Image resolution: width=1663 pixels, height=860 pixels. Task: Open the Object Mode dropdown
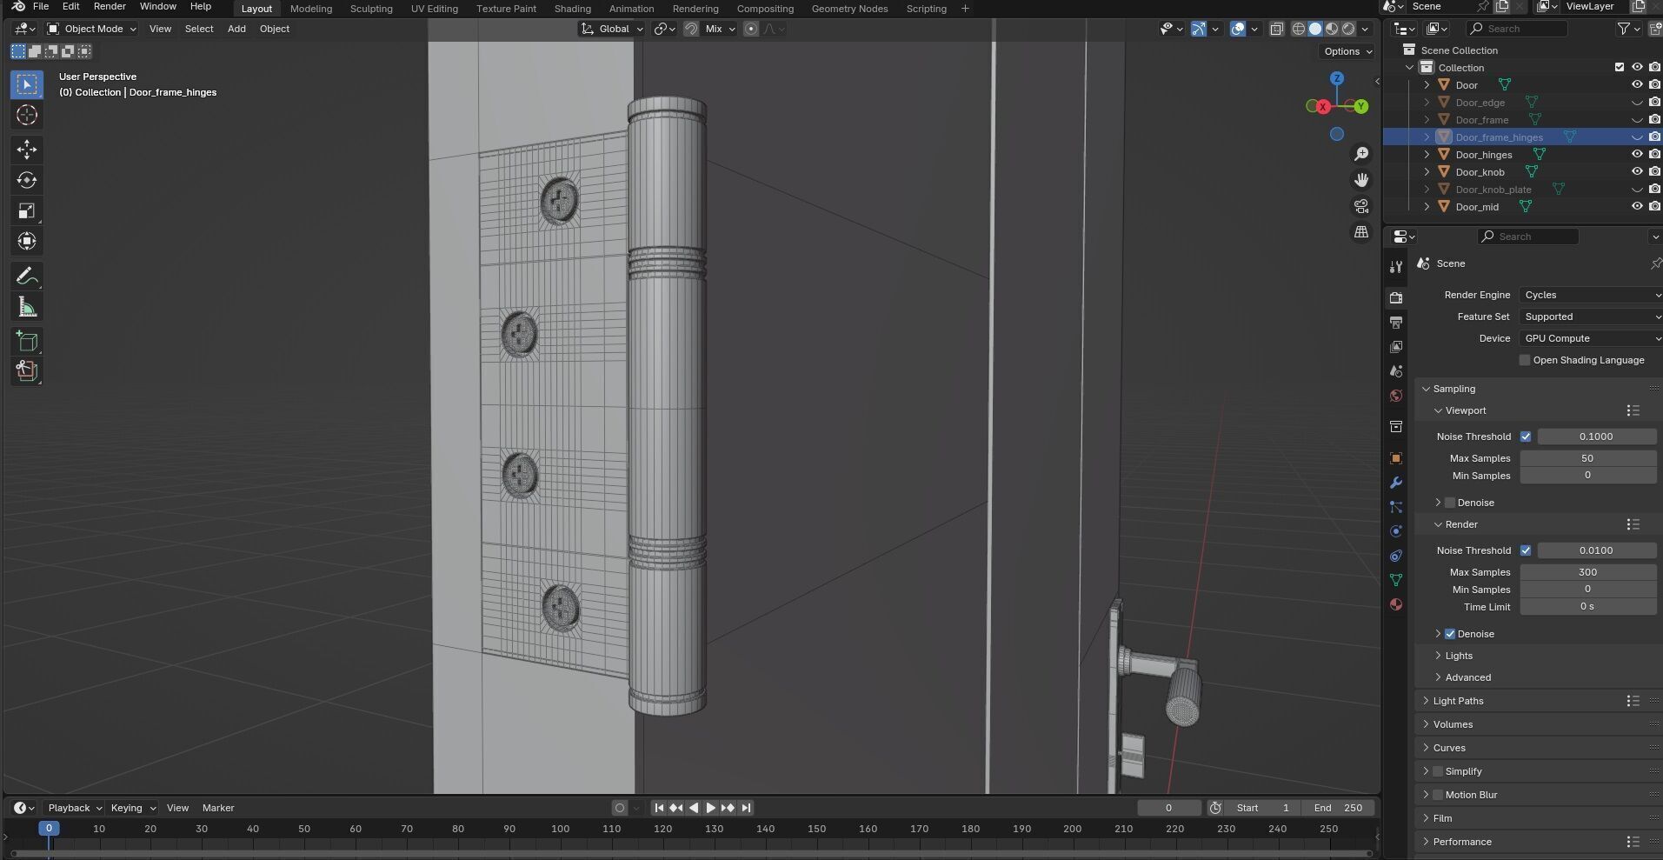pos(91,29)
